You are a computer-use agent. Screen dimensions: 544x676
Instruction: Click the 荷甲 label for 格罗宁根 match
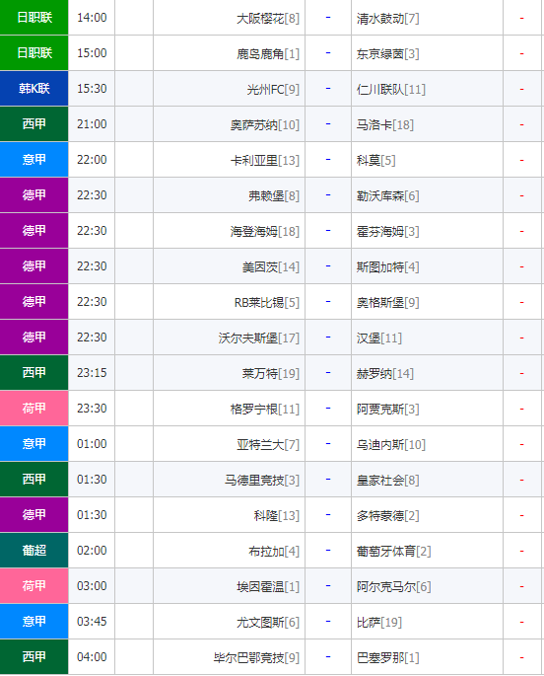pyautogui.click(x=34, y=408)
